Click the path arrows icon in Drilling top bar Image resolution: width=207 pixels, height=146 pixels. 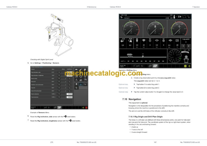pyautogui.click(x=184, y=17)
